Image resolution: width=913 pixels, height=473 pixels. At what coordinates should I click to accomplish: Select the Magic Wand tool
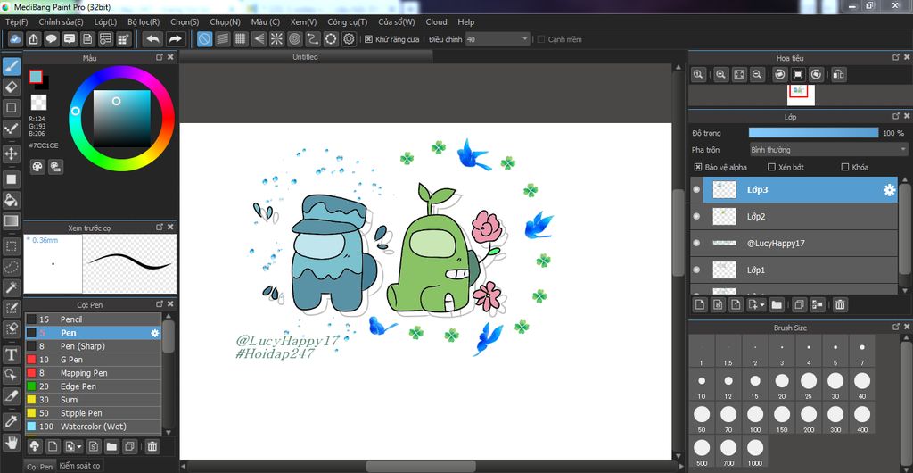click(11, 287)
